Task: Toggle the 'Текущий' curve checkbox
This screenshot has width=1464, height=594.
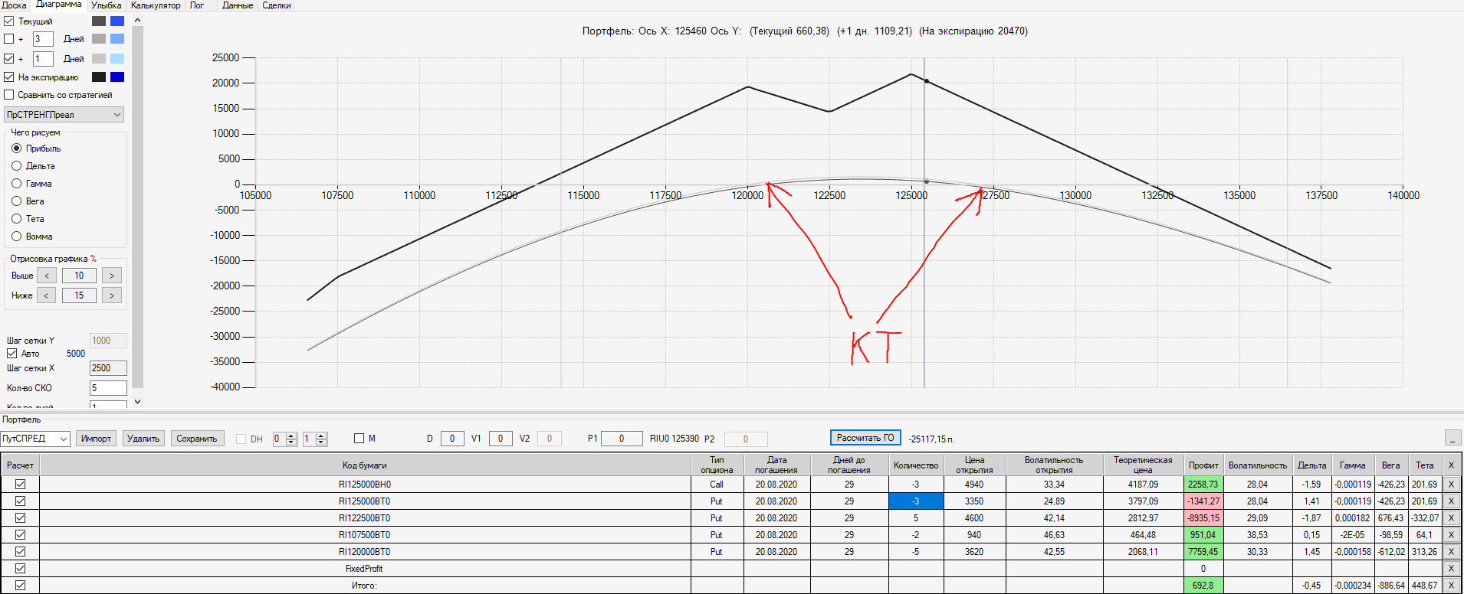Action: pos(9,21)
